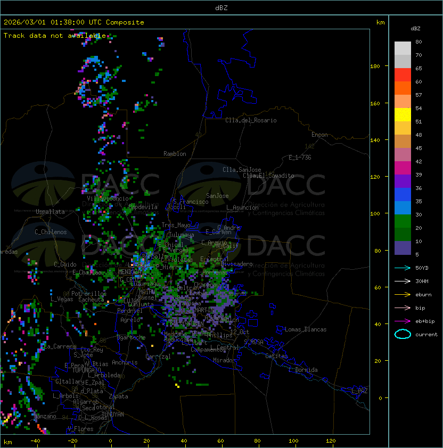Click the 'L_Dormida' map label
Viewport: 443px width, 448px height.
click(303, 370)
